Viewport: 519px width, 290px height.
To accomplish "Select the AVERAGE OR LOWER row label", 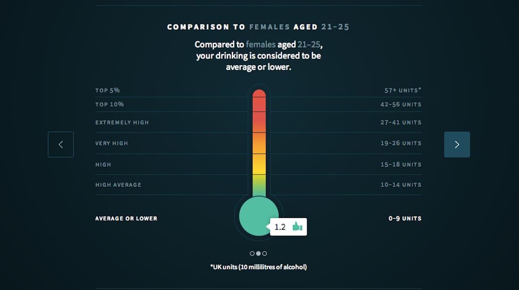I will click(126, 218).
